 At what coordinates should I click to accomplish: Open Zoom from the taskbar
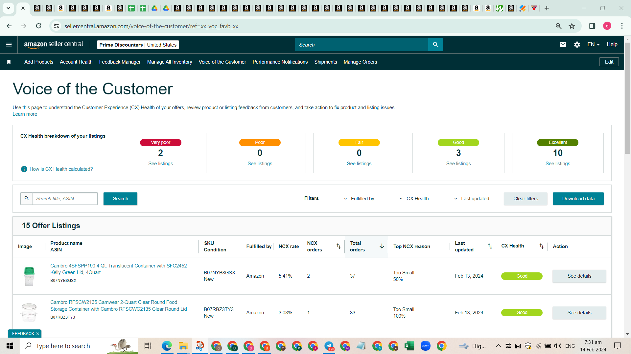tap(425, 346)
